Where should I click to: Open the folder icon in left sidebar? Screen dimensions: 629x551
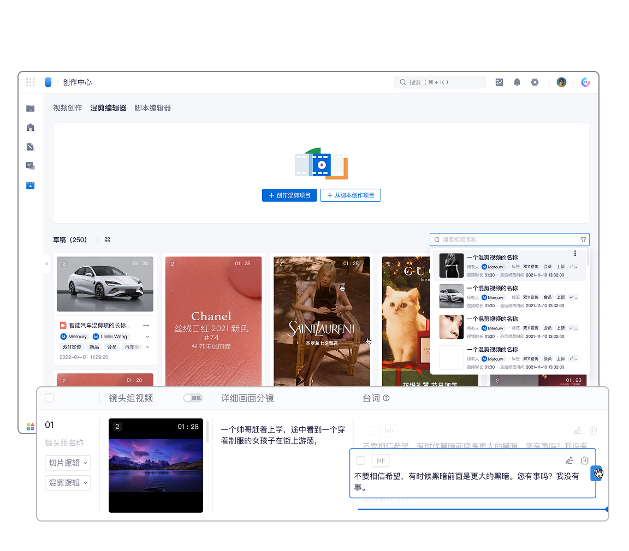(31, 109)
